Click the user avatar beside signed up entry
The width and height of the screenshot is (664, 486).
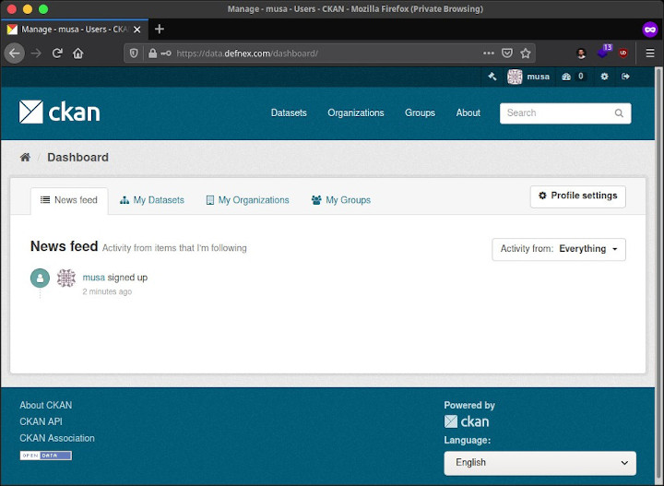(66, 279)
